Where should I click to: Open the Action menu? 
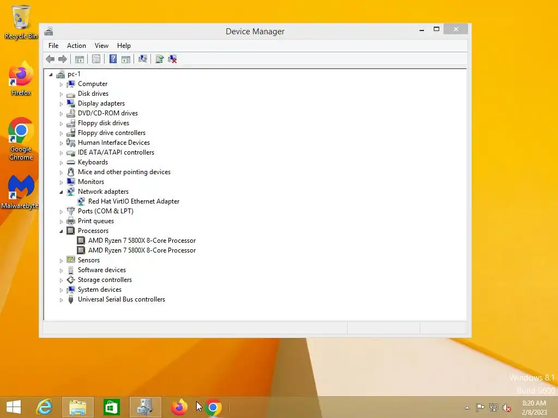(76, 46)
